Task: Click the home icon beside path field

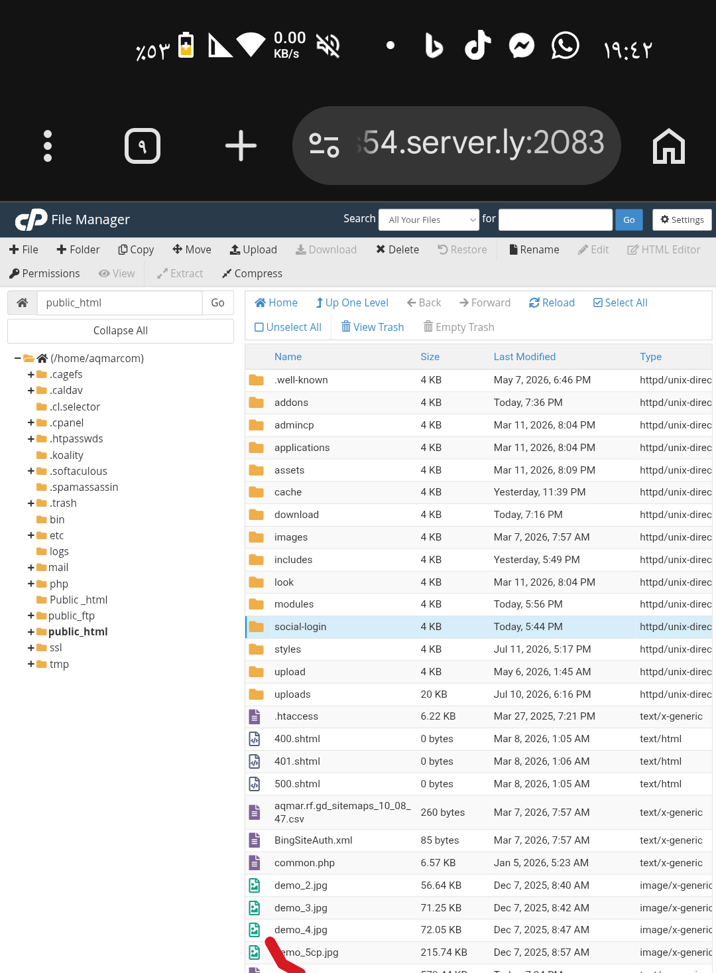Action: [x=23, y=302]
